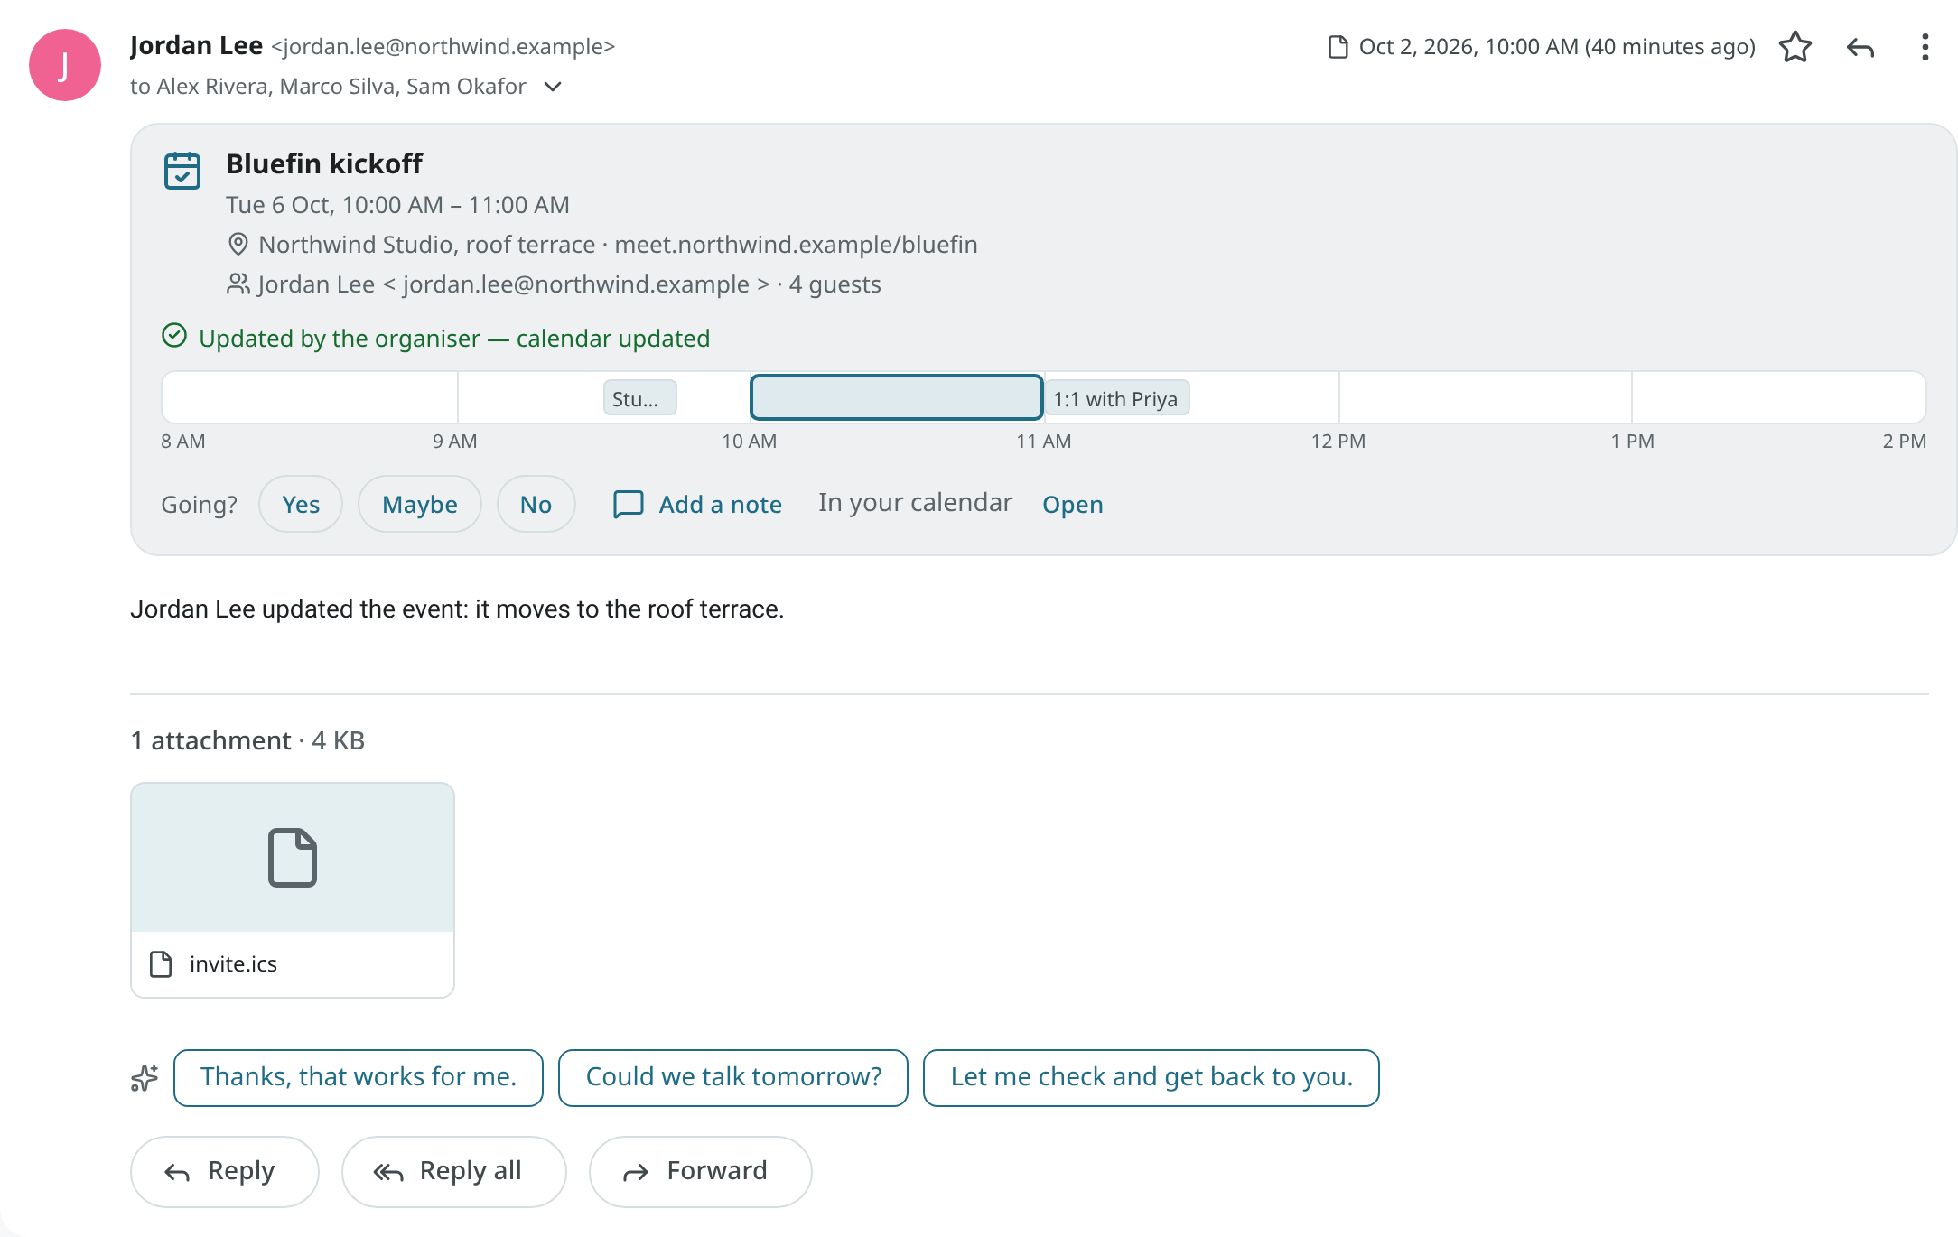The image size is (1958, 1237).
Task: Click the invite.ics file name
Action: coord(233,964)
